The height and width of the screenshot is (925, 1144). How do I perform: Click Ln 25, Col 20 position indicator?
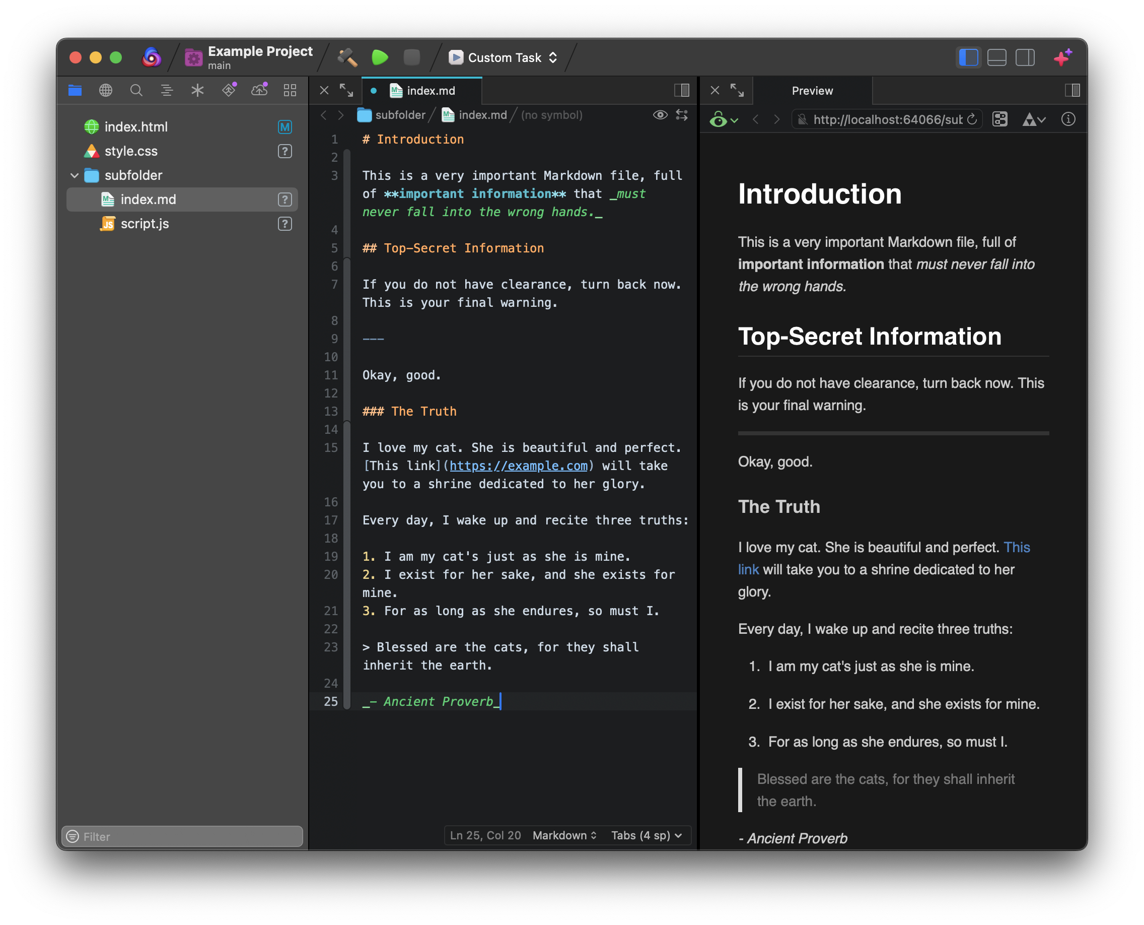(485, 835)
